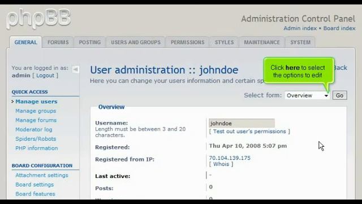Switch to the General tab
This screenshot has width=362, height=204.
pyautogui.click(x=25, y=42)
